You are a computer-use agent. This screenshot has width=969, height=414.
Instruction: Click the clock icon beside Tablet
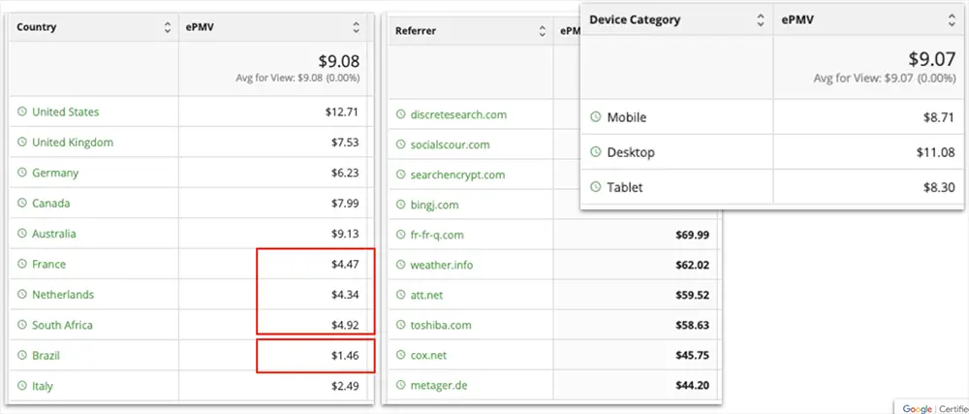596,186
